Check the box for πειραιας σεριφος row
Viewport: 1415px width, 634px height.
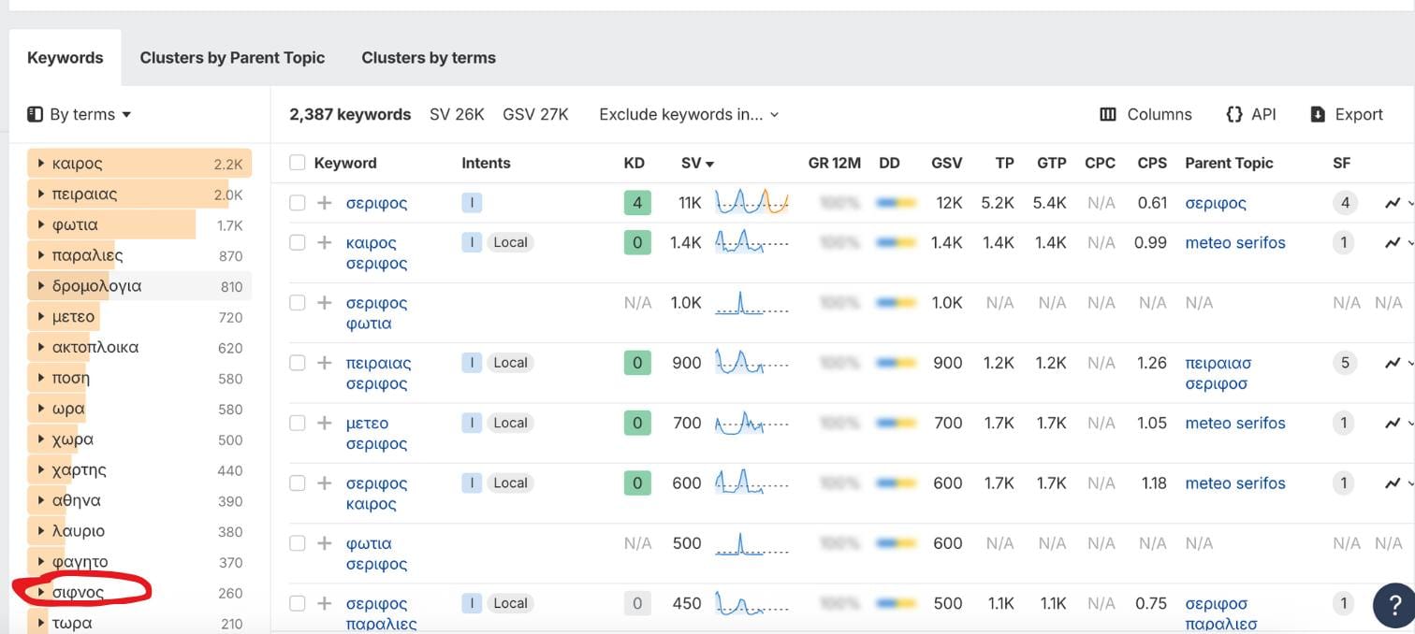pos(298,363)
